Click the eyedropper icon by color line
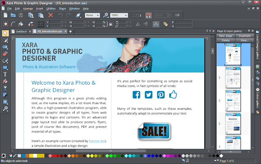The width and height of the screenshot is (261, 164). coord(15,156)
